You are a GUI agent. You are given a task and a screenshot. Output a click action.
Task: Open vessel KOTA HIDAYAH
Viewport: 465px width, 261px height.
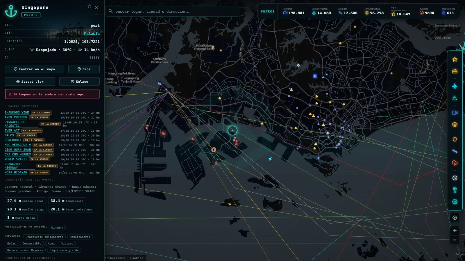[x=16, y=173]
